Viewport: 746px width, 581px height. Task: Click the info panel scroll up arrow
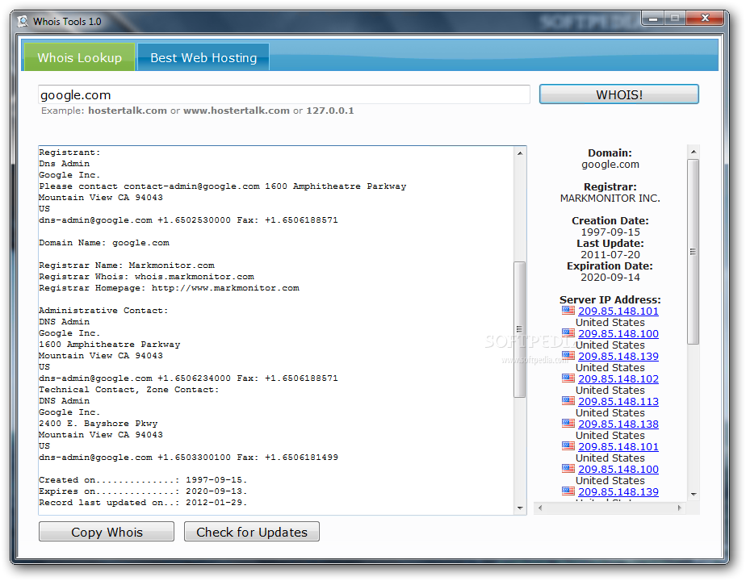[x=694, y=152]
